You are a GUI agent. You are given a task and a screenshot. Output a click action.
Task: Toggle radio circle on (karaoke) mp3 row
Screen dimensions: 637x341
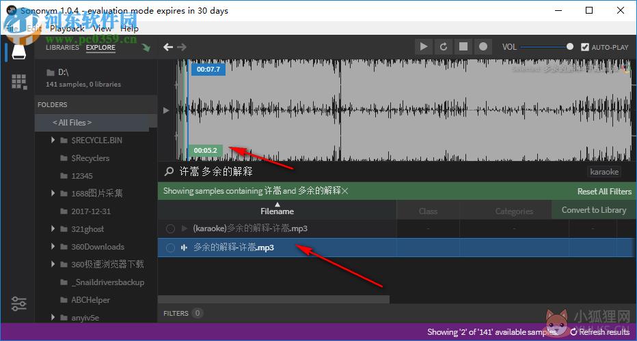(x=170, y=228)
